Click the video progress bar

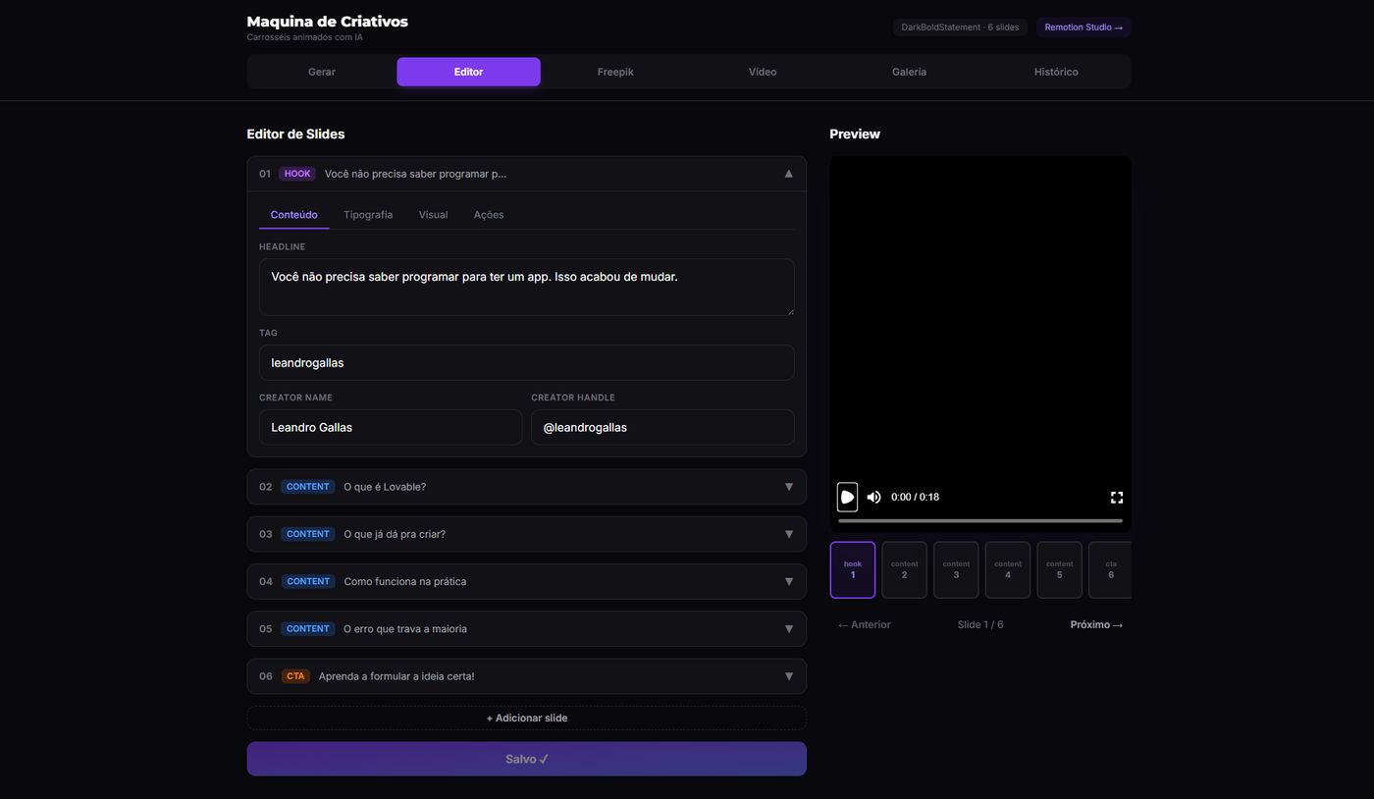tap(979, 521)
